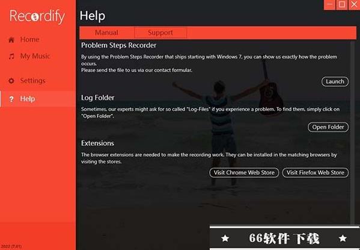Switch to the Manual tab
The image size is (360, 250).
click(106, 33)
